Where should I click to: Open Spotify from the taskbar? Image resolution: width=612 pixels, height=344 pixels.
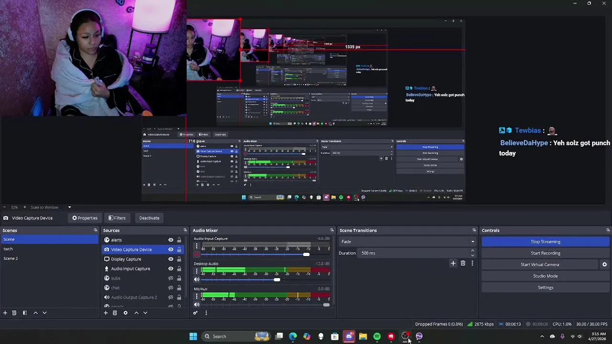[377, 336]
